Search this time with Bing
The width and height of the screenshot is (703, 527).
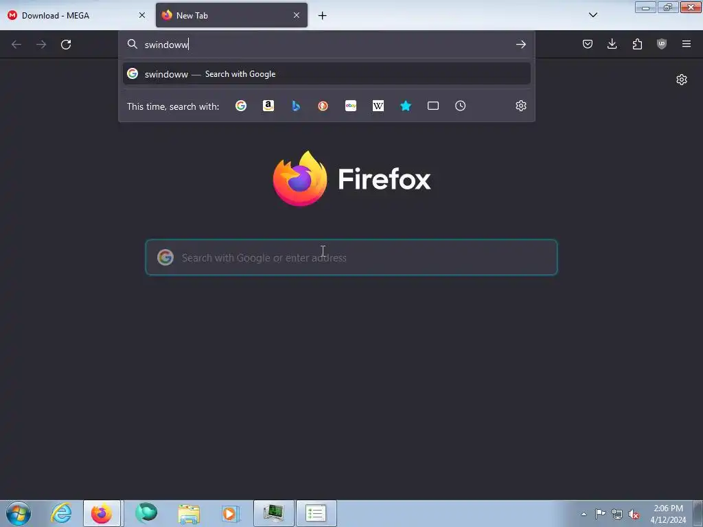coord(295,106)
